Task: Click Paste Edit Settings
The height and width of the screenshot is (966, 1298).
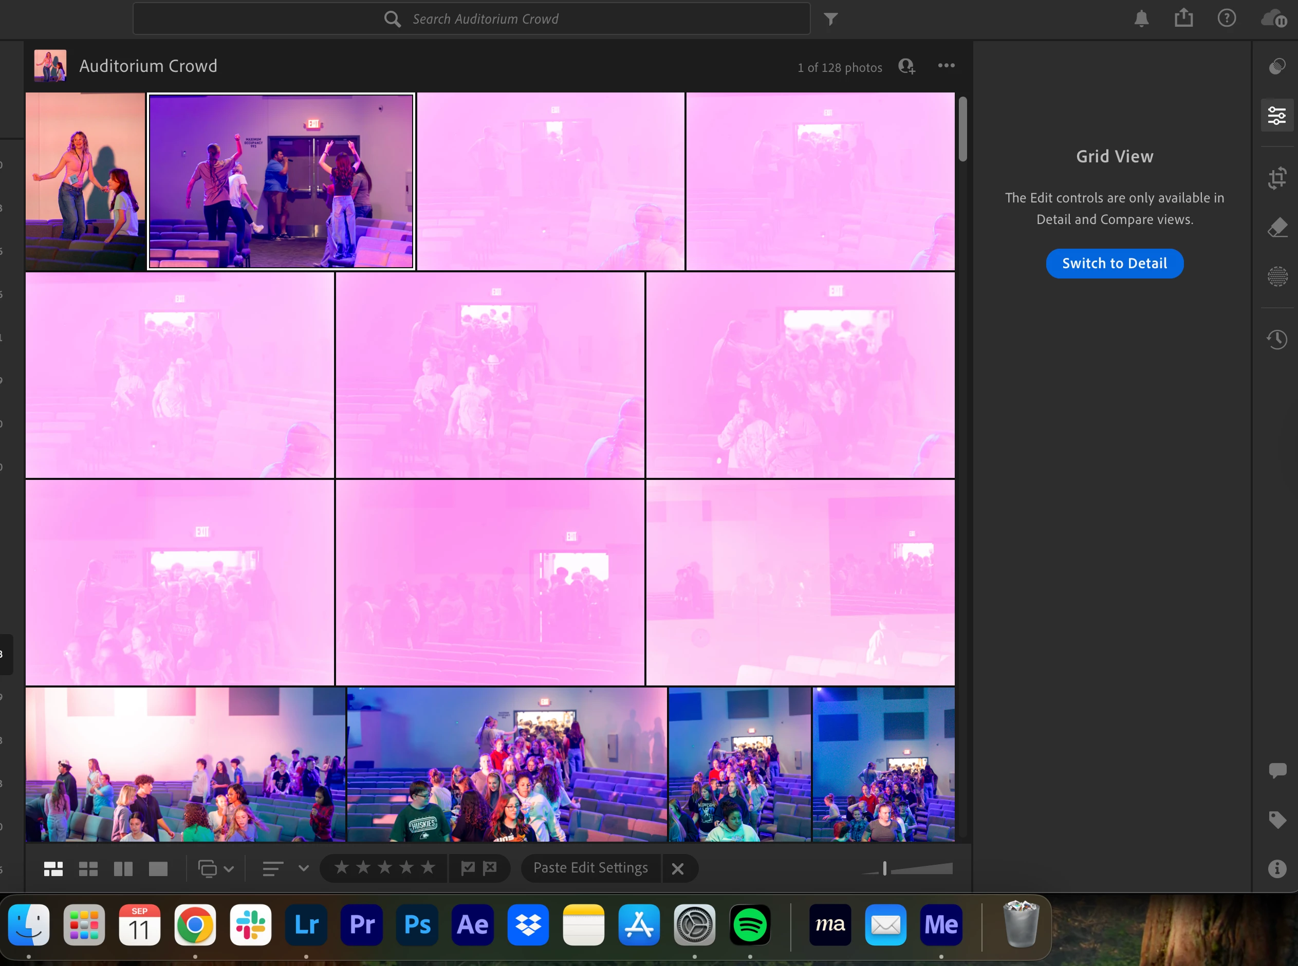Action: pyautogui.click(x=590, y=868)
